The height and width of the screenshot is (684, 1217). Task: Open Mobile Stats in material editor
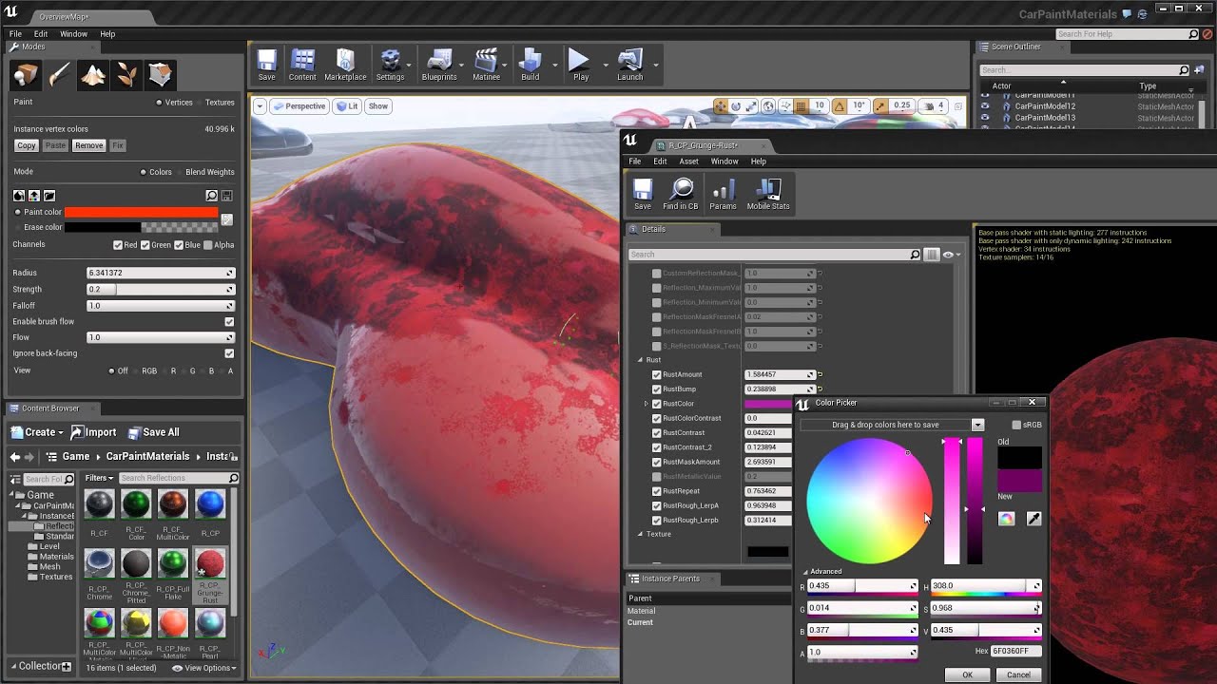click(x=768, y=194)
